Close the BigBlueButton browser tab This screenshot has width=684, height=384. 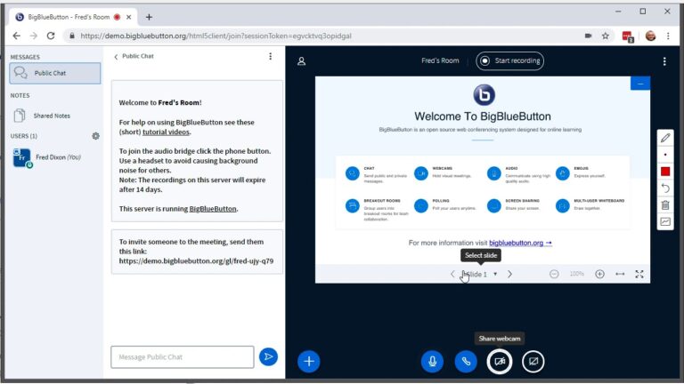tap(128, 17)
